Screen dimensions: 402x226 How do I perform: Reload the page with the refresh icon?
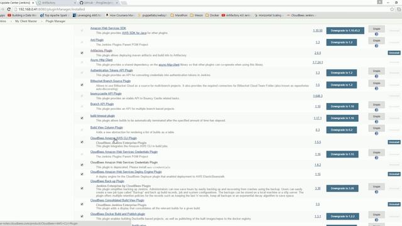pyautogui.click(x=9, y=9)
